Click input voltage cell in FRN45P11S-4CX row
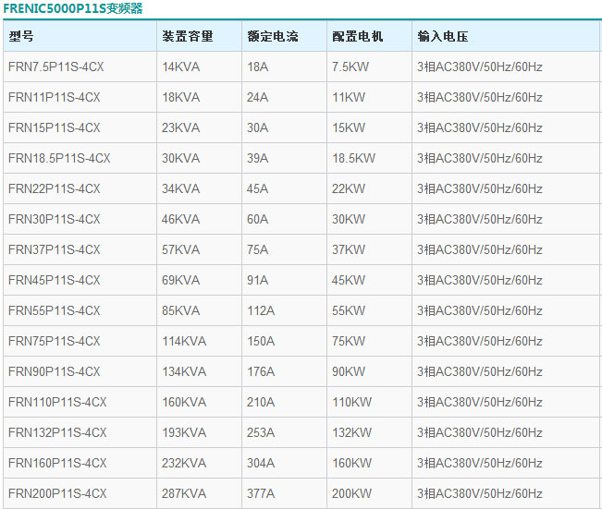This screenshot has width=602, height=509. coord(479,281)
